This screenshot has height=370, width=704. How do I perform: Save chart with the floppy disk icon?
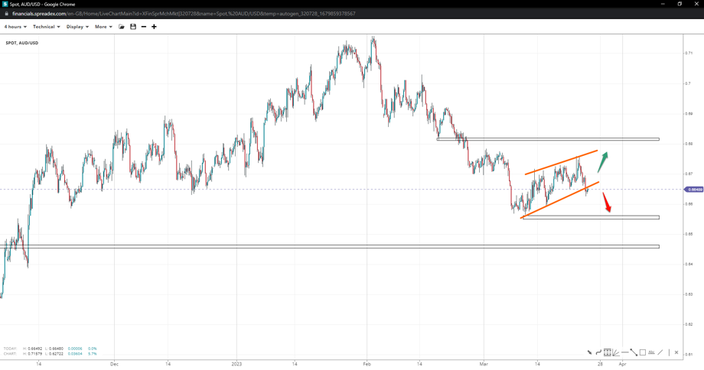(133, 27)
